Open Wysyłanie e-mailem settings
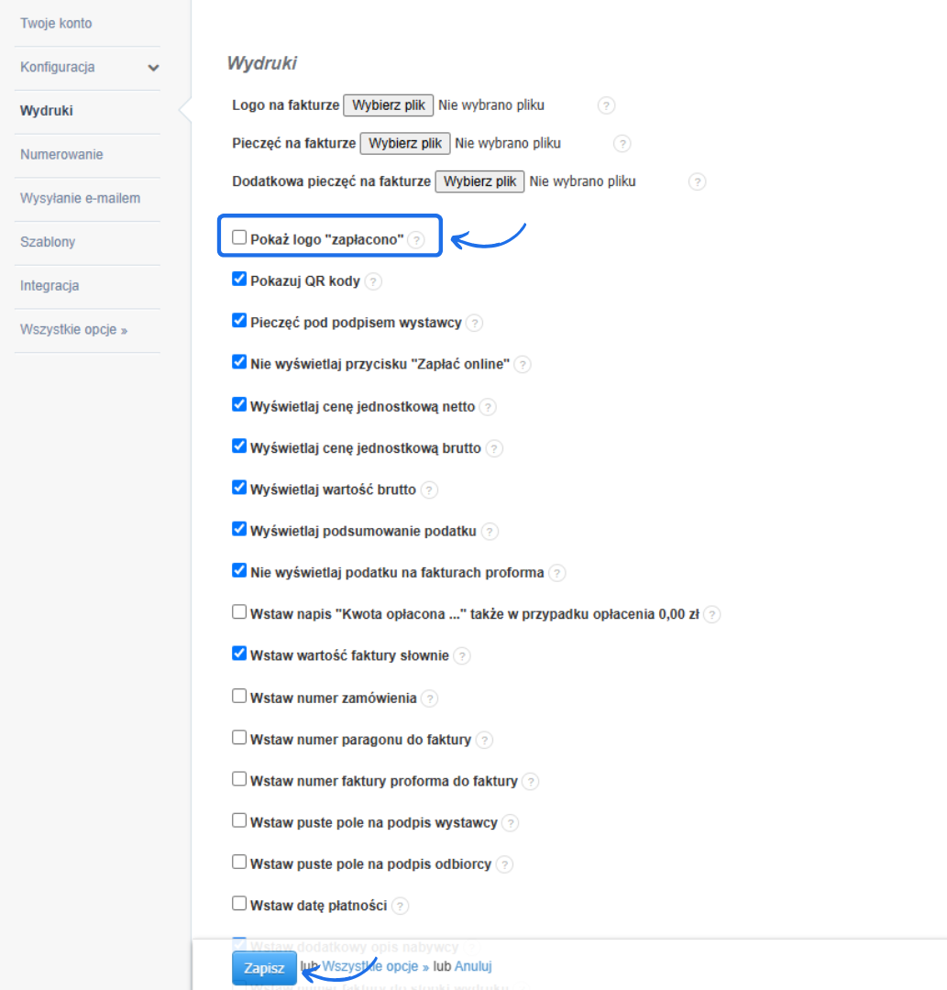947x990 pixels. (80, 198)
